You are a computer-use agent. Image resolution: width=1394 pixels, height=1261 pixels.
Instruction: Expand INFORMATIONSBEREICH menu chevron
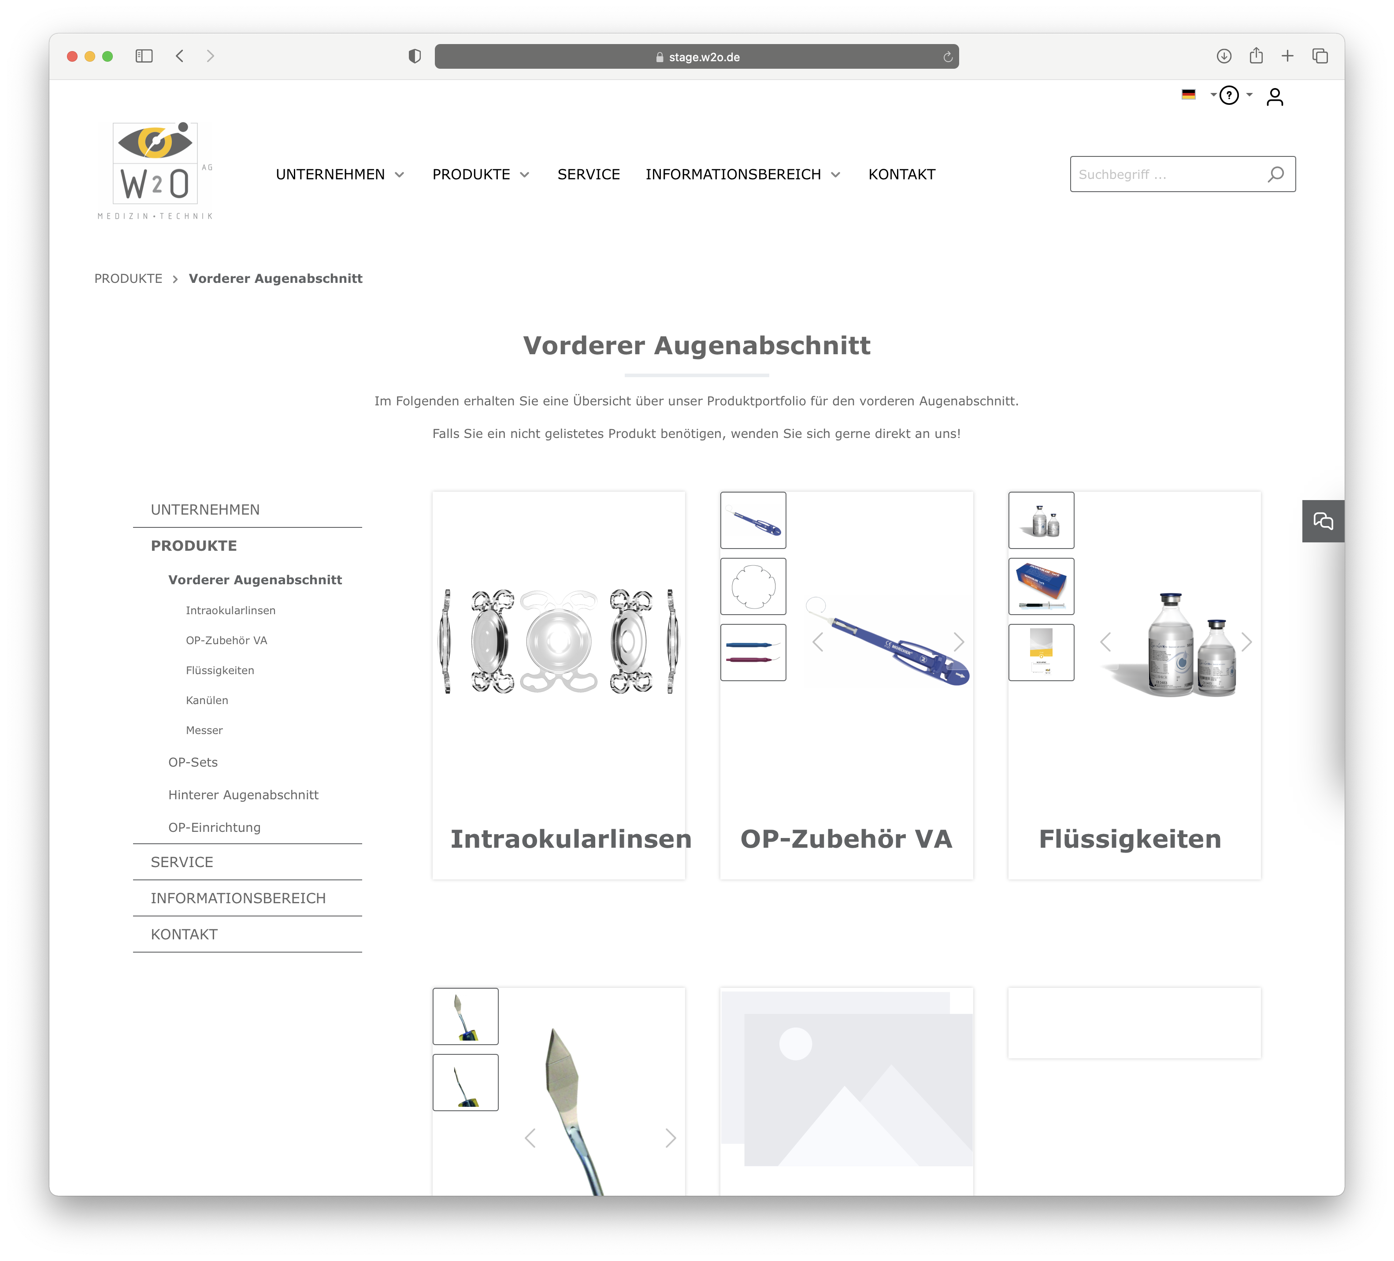tap(835, 174)
